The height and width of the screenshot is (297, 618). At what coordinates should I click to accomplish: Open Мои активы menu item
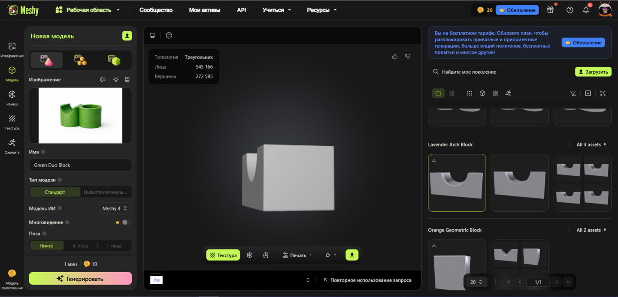205,10
